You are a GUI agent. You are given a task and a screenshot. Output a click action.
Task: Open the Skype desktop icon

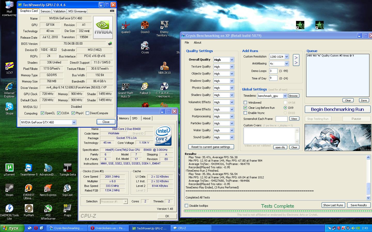(9, 109)
